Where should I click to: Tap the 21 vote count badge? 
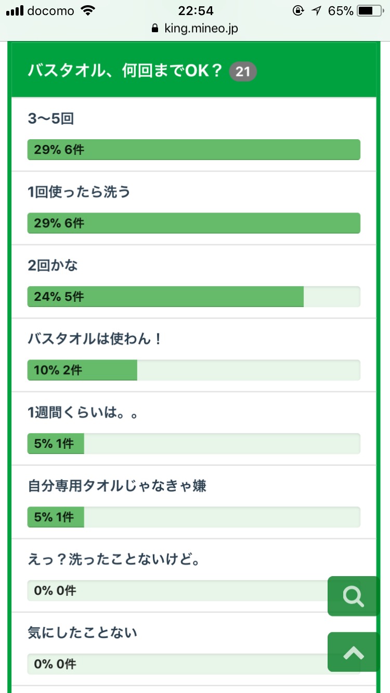coord(243,71)
